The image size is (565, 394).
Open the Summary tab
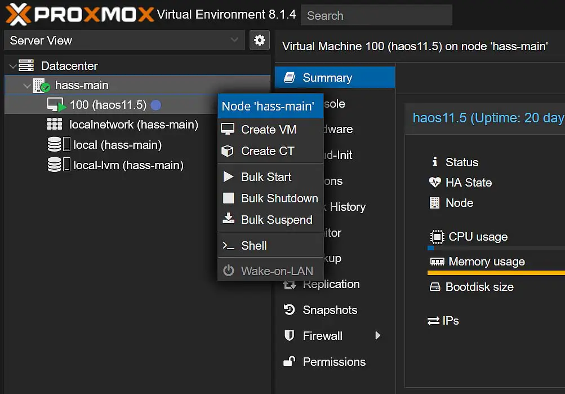tap(335, 77)
